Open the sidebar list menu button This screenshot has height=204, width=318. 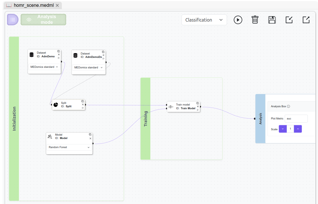[x=13, y=20]
